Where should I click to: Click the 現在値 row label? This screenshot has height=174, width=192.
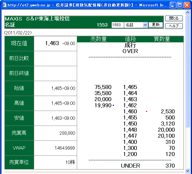(x=19, y=44)
